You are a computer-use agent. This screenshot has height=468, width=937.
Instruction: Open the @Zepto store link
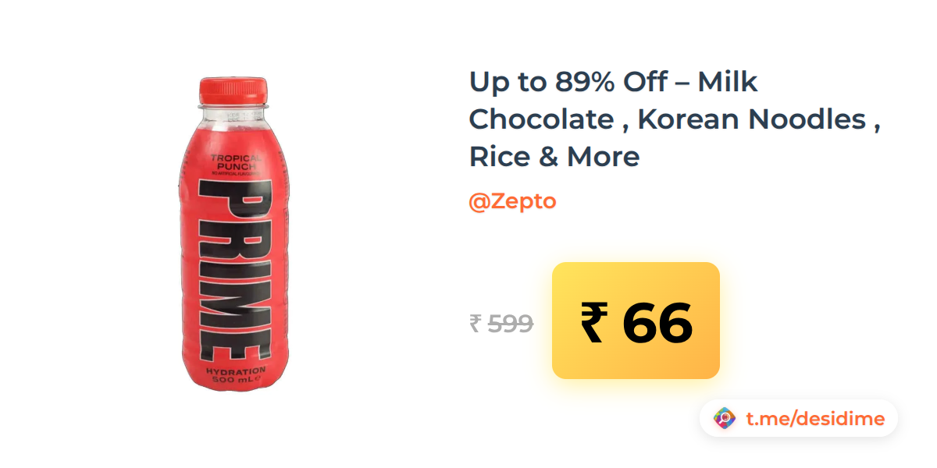pyautogui.click(x=512, y=201)
